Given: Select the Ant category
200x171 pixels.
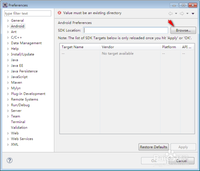Looking at the screenshot, I should point(14,32).
